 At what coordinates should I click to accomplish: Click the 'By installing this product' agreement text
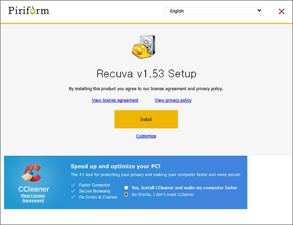[146, 89]
